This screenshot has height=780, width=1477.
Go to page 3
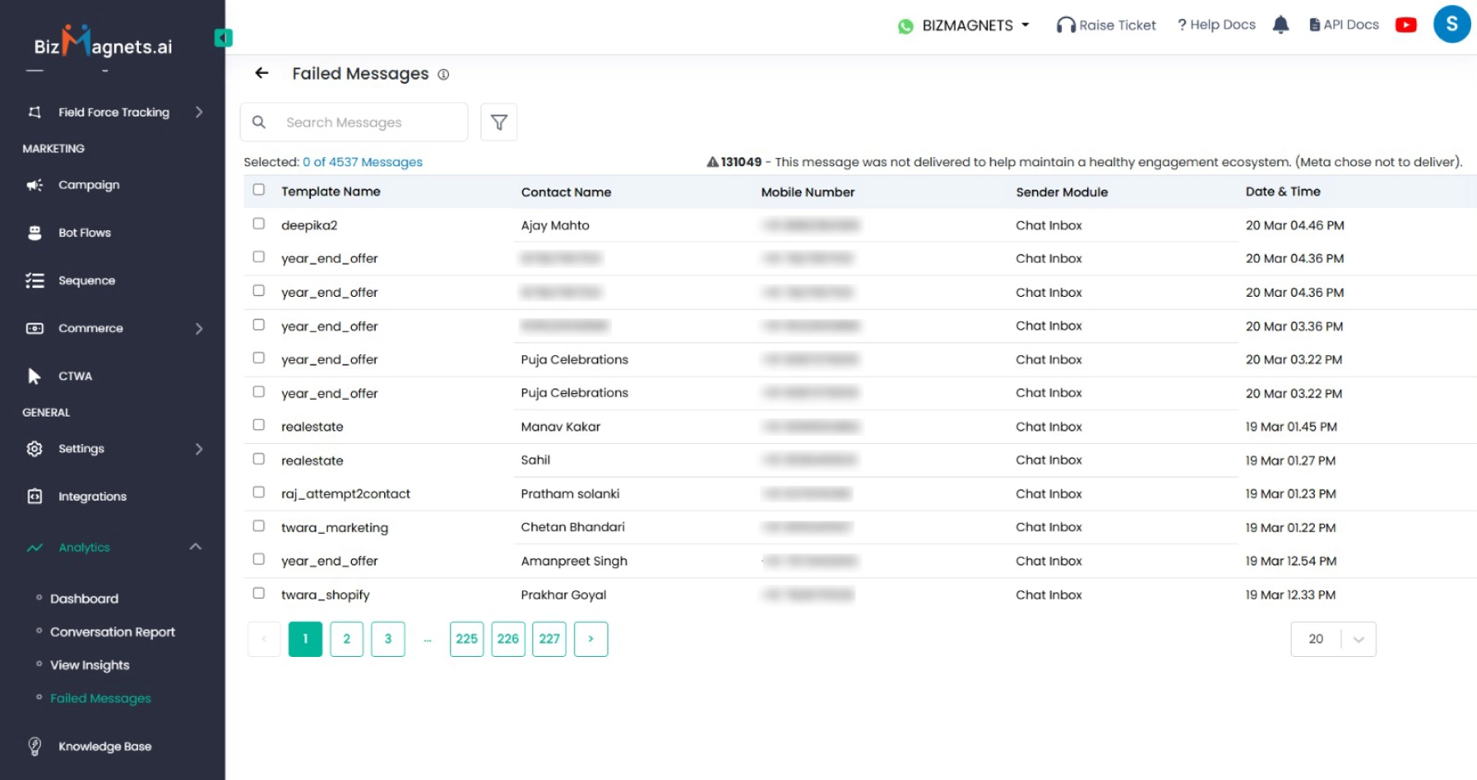click(388, 639)
